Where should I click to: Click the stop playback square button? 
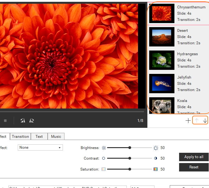click(x=5, y=121)
